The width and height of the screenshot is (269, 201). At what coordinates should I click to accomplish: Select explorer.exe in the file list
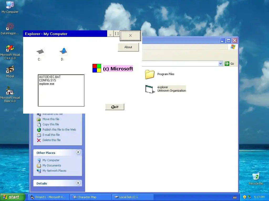coord(47,84)
